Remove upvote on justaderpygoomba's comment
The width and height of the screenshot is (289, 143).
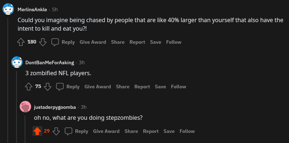[37, 131]
